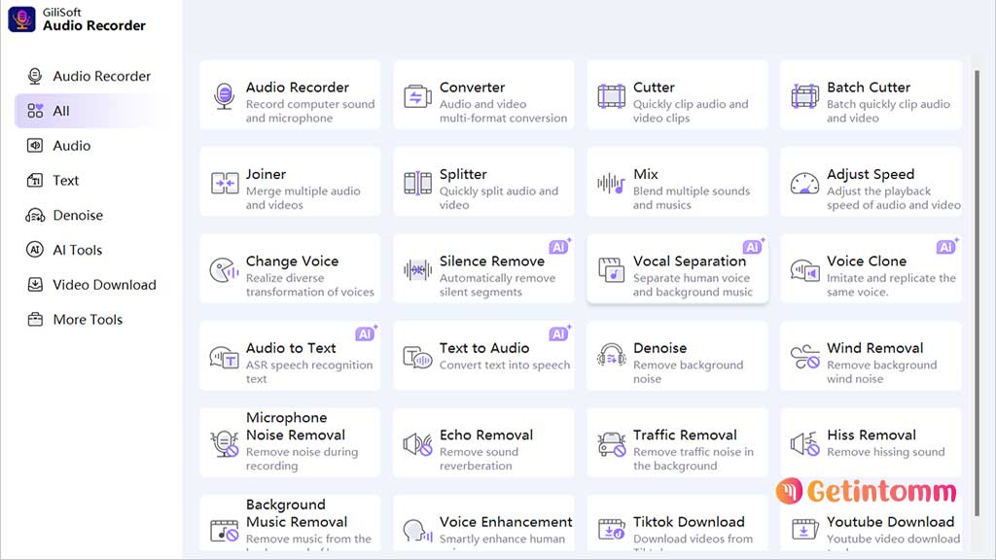The width and height of the screenshot is (996, 560).
Task: Click 'Realize diverse transformation of voices' text
Action: (310, 285)
